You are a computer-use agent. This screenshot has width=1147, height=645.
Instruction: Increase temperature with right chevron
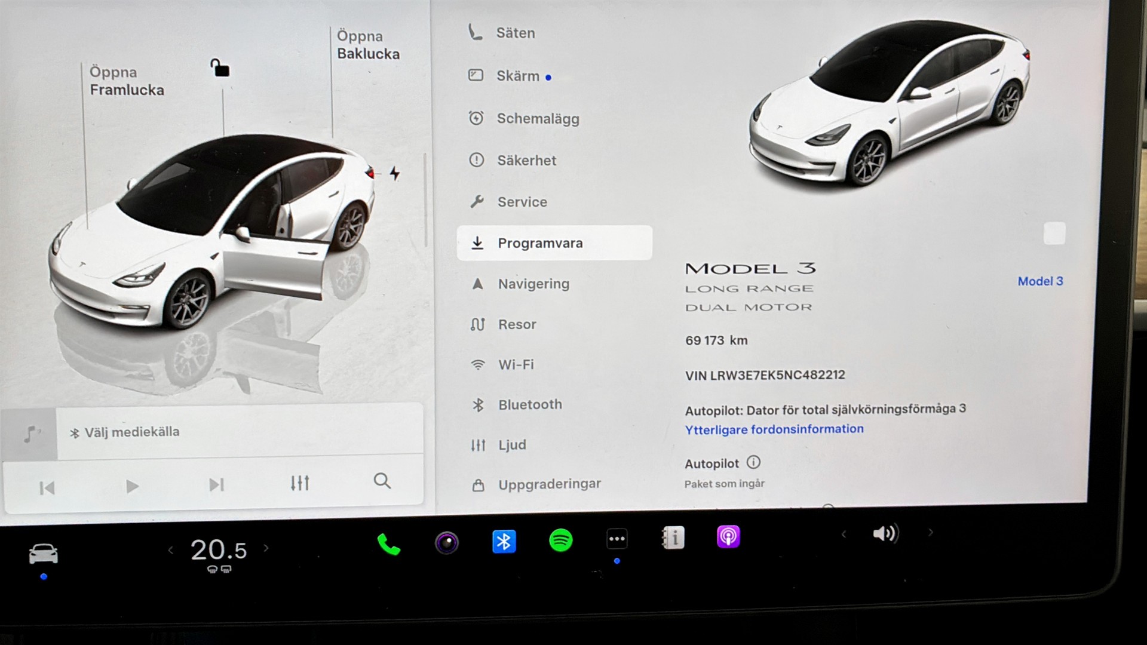(266, 548)
